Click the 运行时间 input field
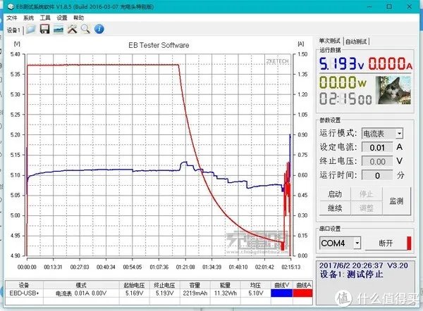The width and height of the screenshot is (423, 311). 377,175
